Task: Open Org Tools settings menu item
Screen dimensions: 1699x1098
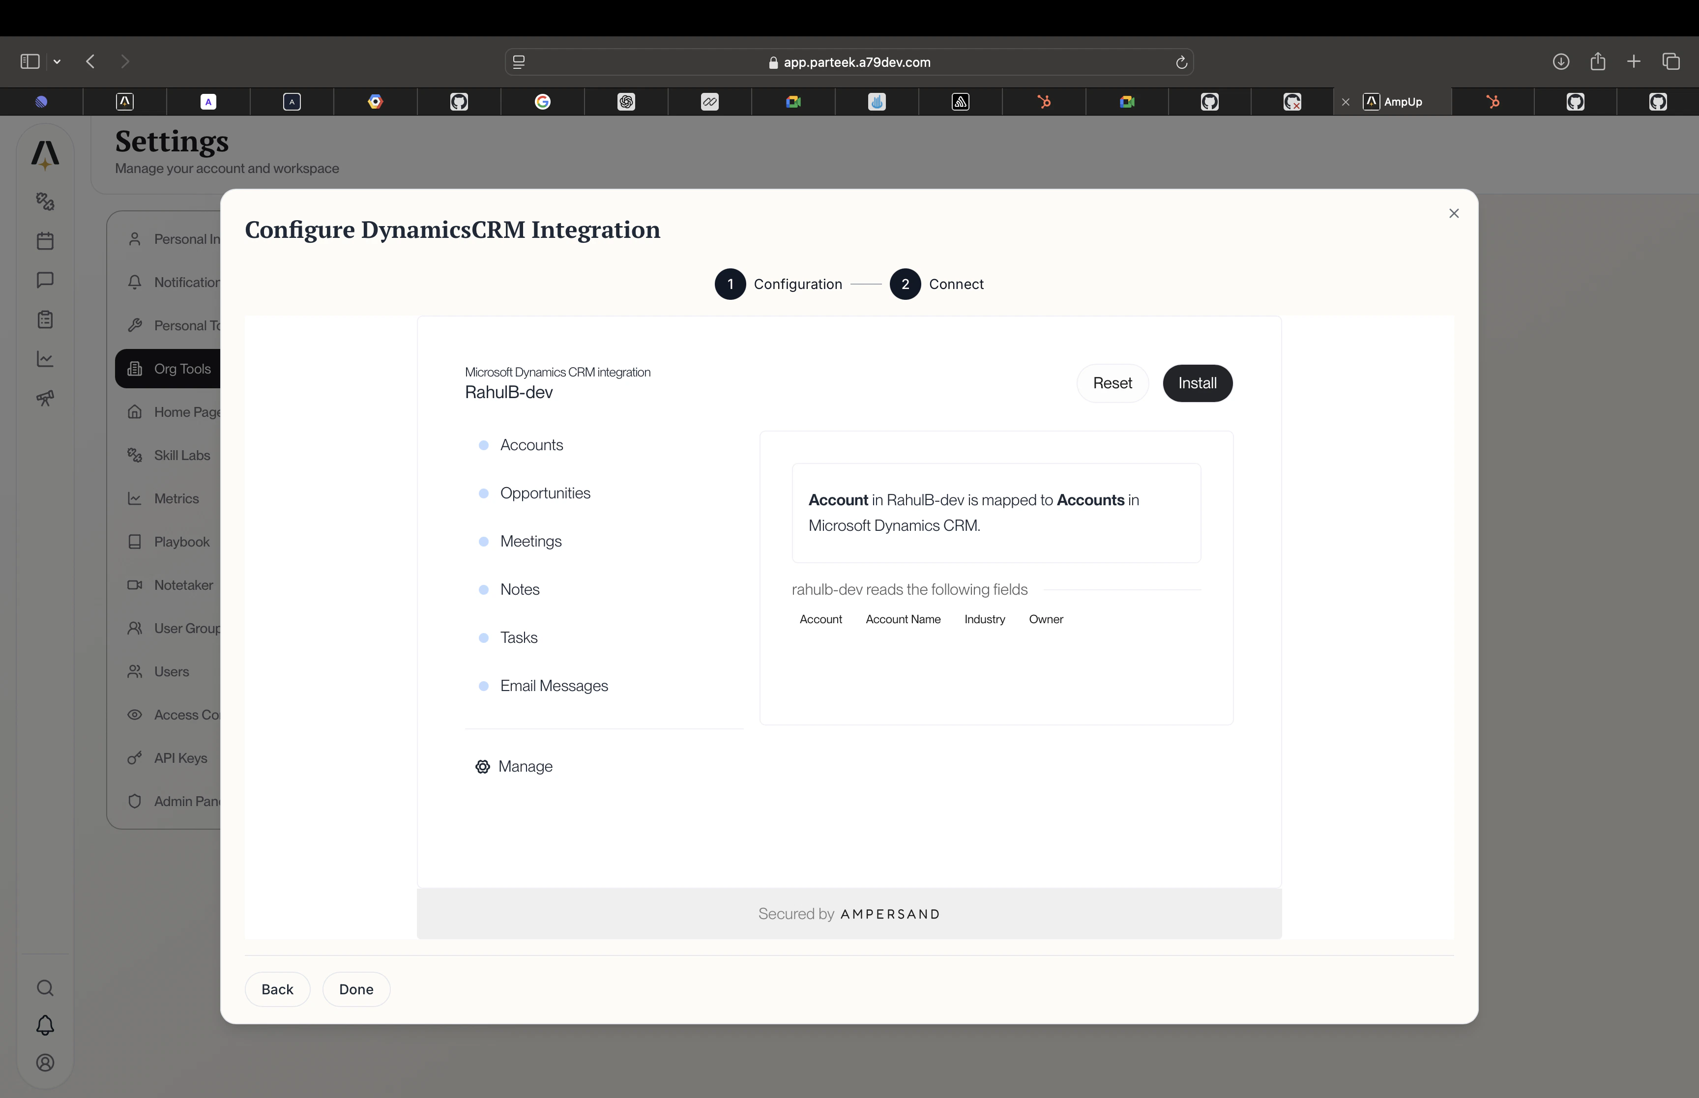Action: click(168, 369)
